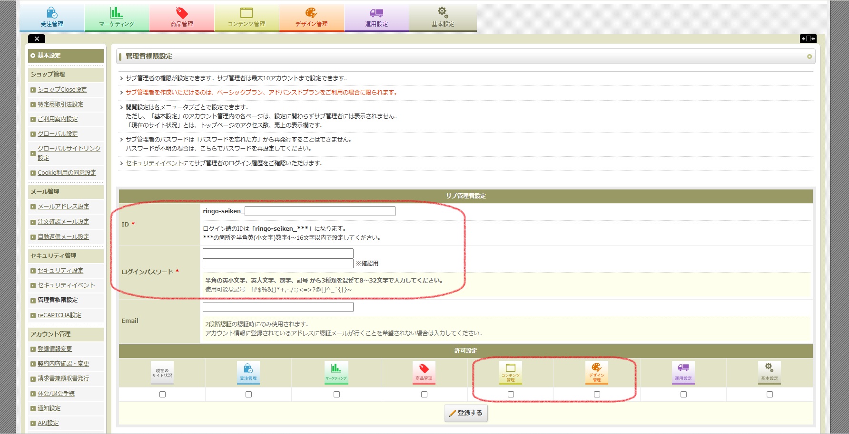Image resolution: width=849 pixels, height=434 pixels.
Task: Follow the セキュリティイベント link in the notes
Action: (x=154, y=163)
